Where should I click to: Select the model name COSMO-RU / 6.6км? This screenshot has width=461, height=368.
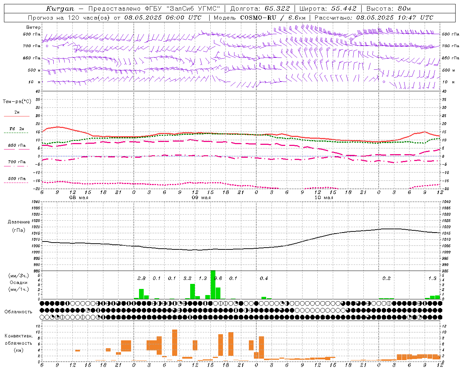pyautogui.click(x=273, y=18)
